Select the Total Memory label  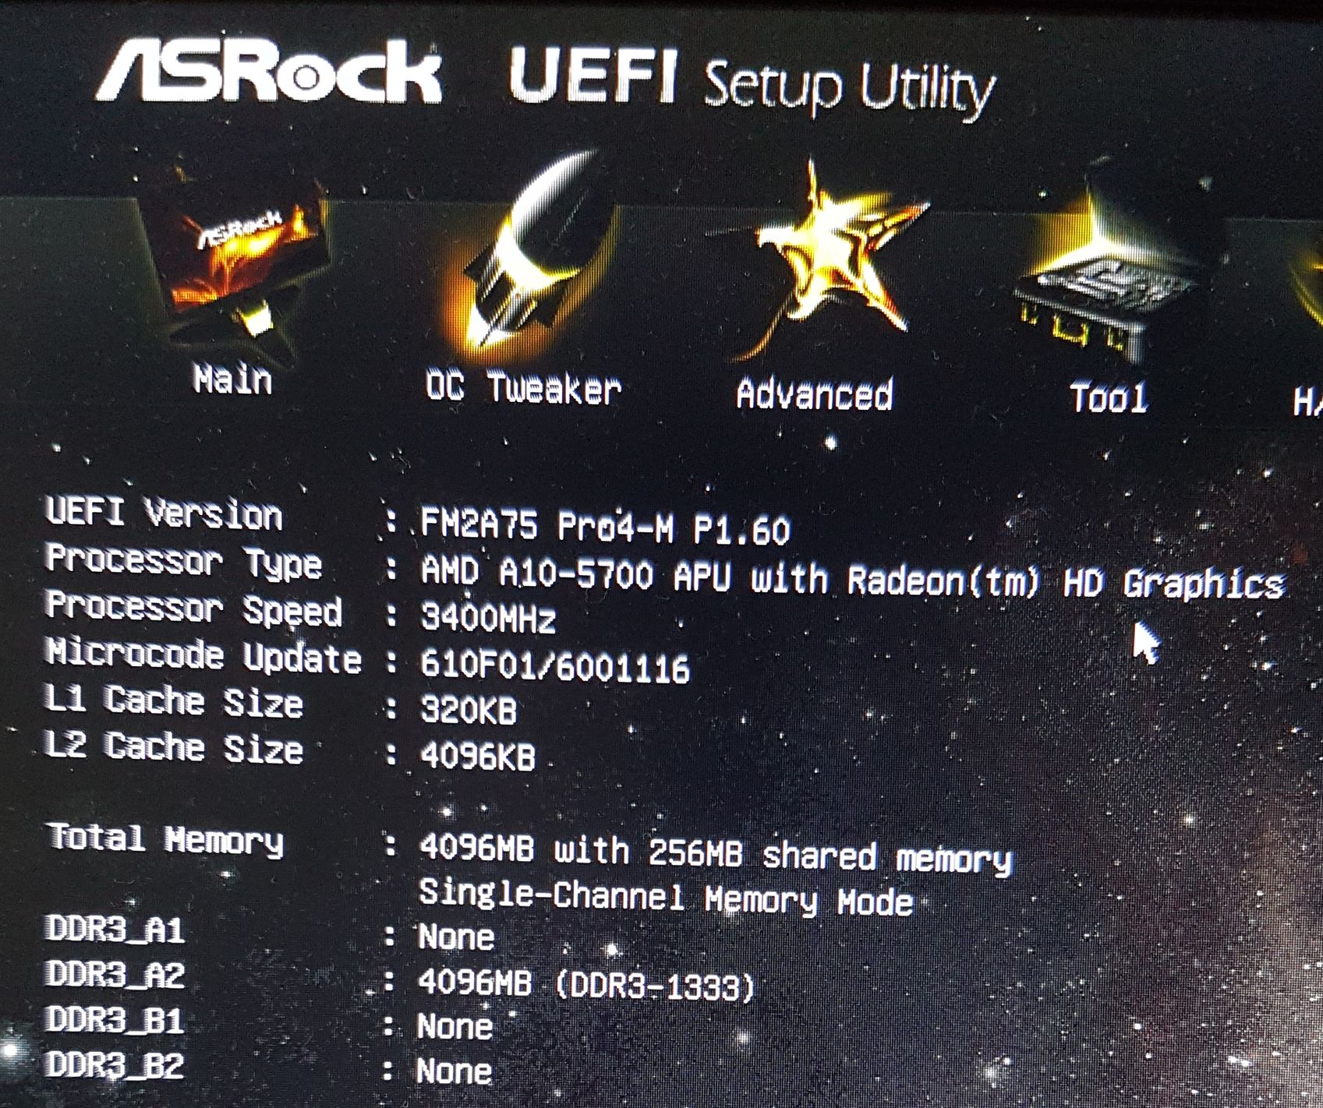click(x=165, y=839)
